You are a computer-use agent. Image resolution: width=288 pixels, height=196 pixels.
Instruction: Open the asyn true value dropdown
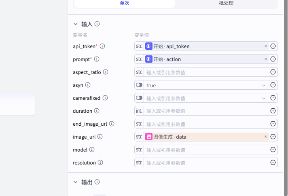coord(264,85)
